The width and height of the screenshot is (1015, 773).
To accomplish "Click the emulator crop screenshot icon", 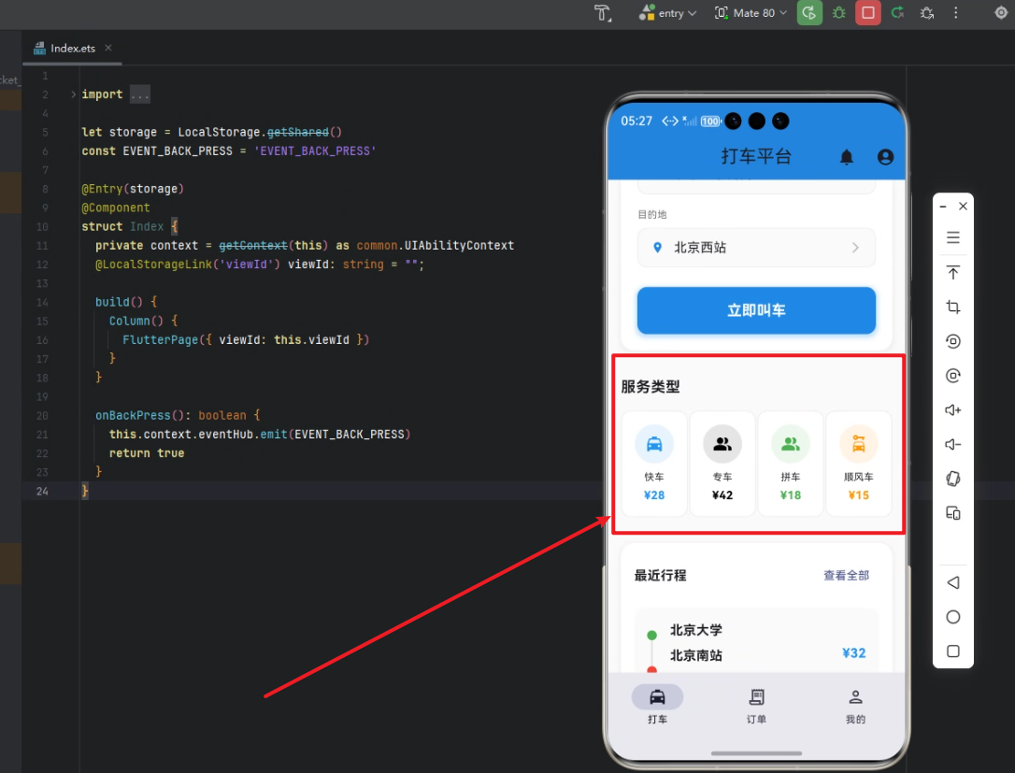I will tap(953, 307).
